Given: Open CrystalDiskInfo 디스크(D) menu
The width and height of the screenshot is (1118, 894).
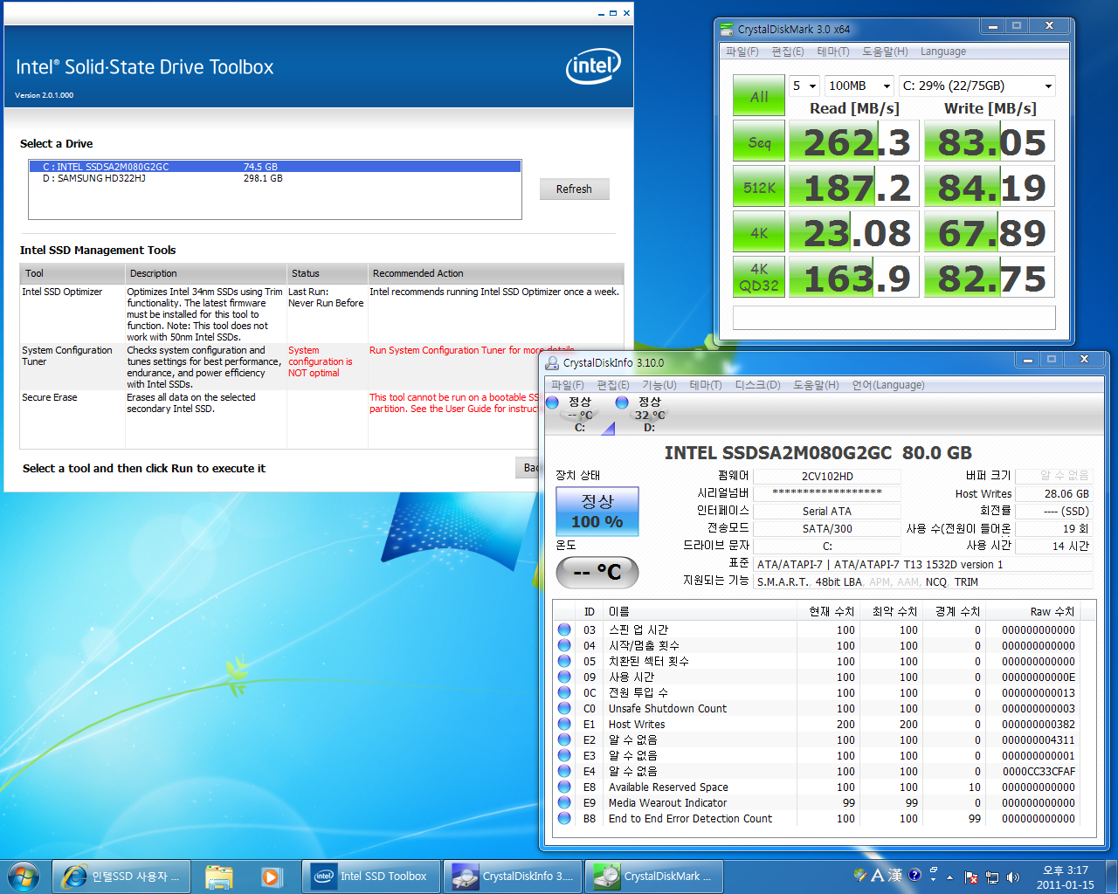Looking at the screenshot, I should 757,385.
